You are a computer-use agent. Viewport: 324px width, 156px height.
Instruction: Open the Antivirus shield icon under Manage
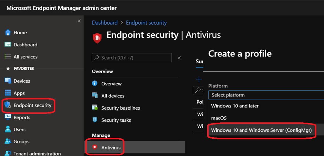click(x=95, y=147)
